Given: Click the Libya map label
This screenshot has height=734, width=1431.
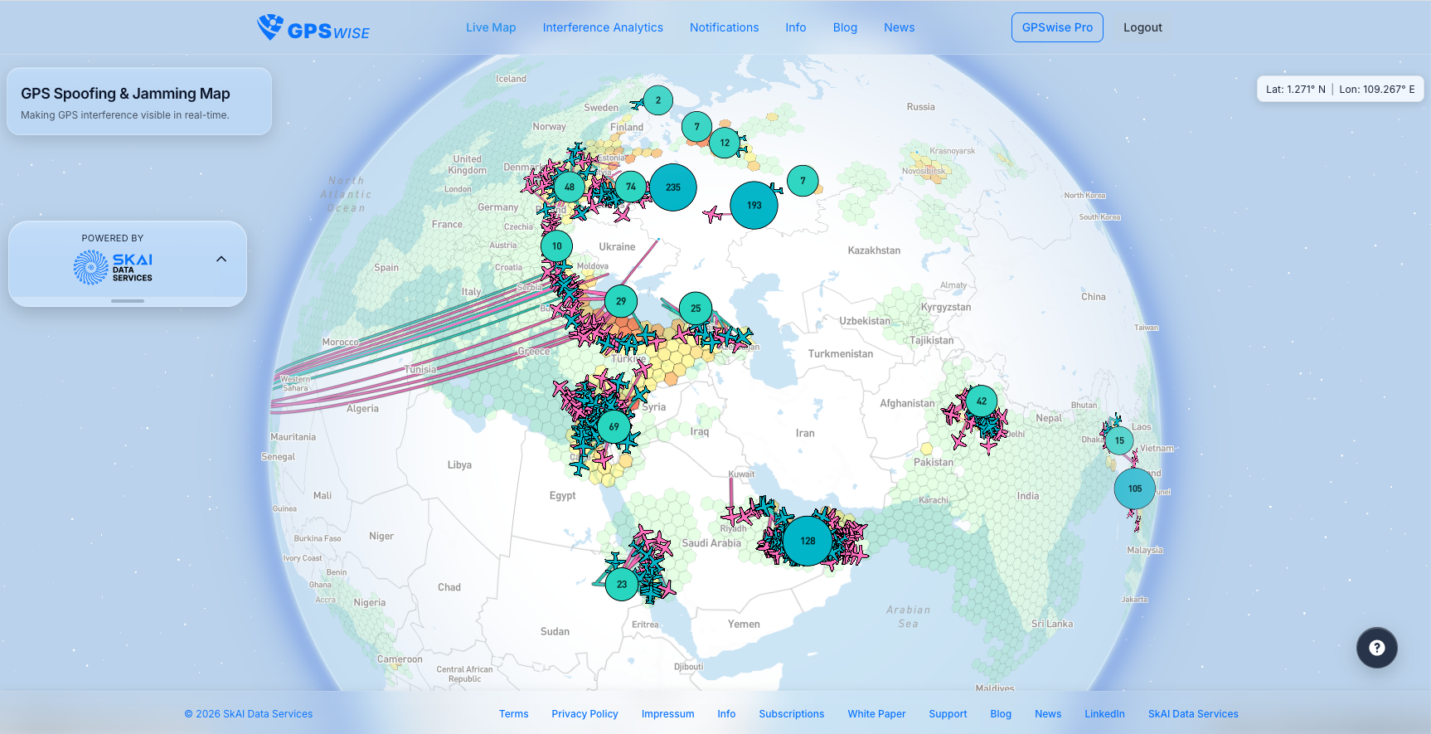Looking at the screenshot, I should pos(459,465).
